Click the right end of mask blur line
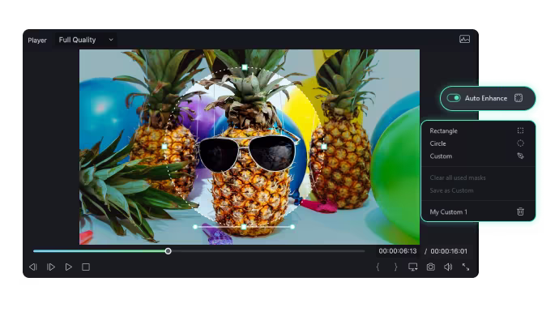This screenshot has height=316, width=559. click(292, 227)
